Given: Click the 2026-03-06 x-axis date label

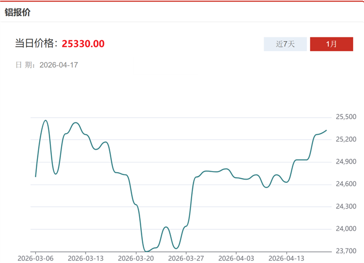Looking at the screenshot, I should 35,258.
